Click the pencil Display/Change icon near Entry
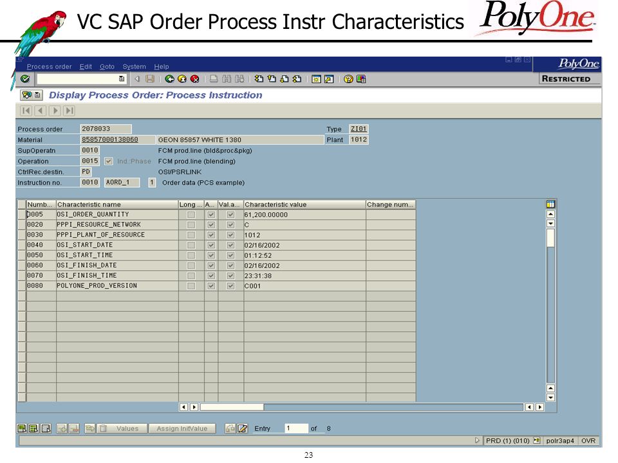618x463 pixels. 243,428
